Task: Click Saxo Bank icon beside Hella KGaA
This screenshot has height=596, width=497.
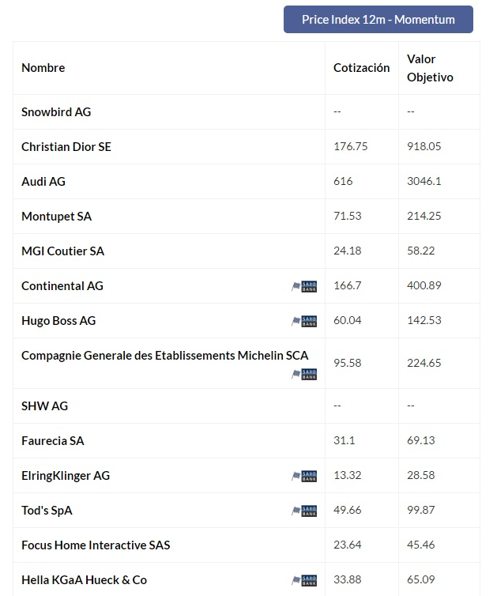Action: tap(304, 580)
